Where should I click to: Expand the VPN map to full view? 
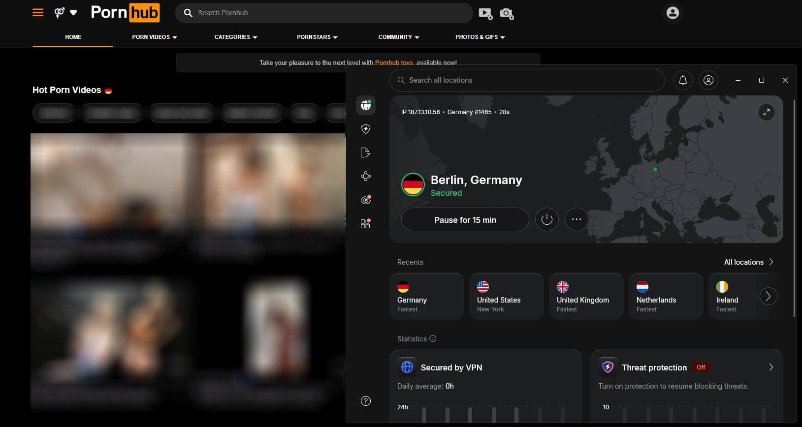tap(767, 112)
